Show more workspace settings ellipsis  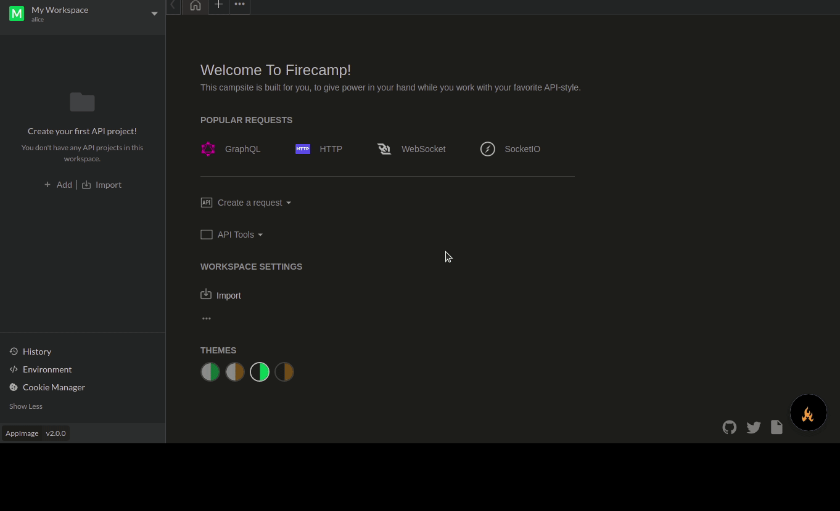point(207,318)
